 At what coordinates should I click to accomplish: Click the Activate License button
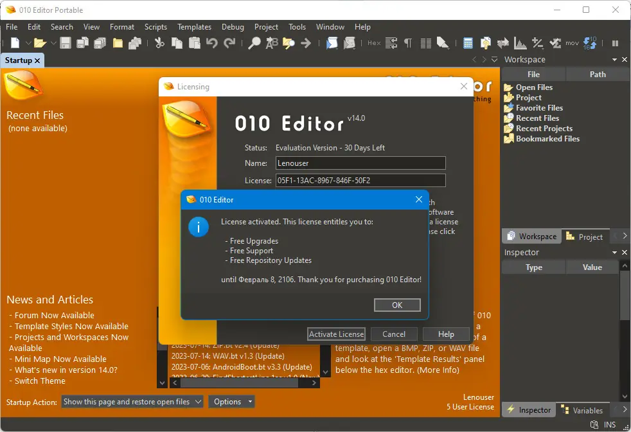336,334
